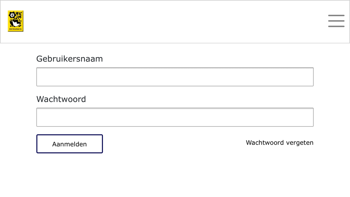The width and height of the screenshot is (350, 197).
Task: Click the bottom line of the hamburger icon
Action: click(336, 27)
